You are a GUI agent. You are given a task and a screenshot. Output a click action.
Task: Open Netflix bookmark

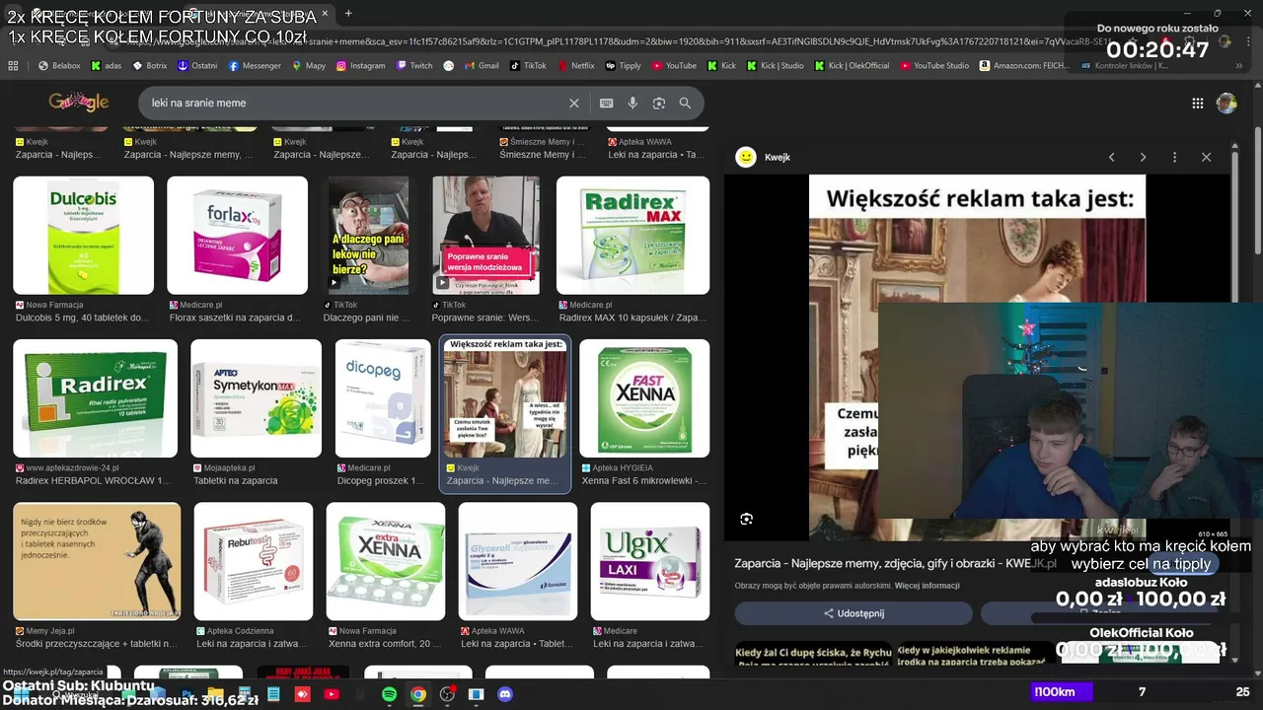[576, 66]
